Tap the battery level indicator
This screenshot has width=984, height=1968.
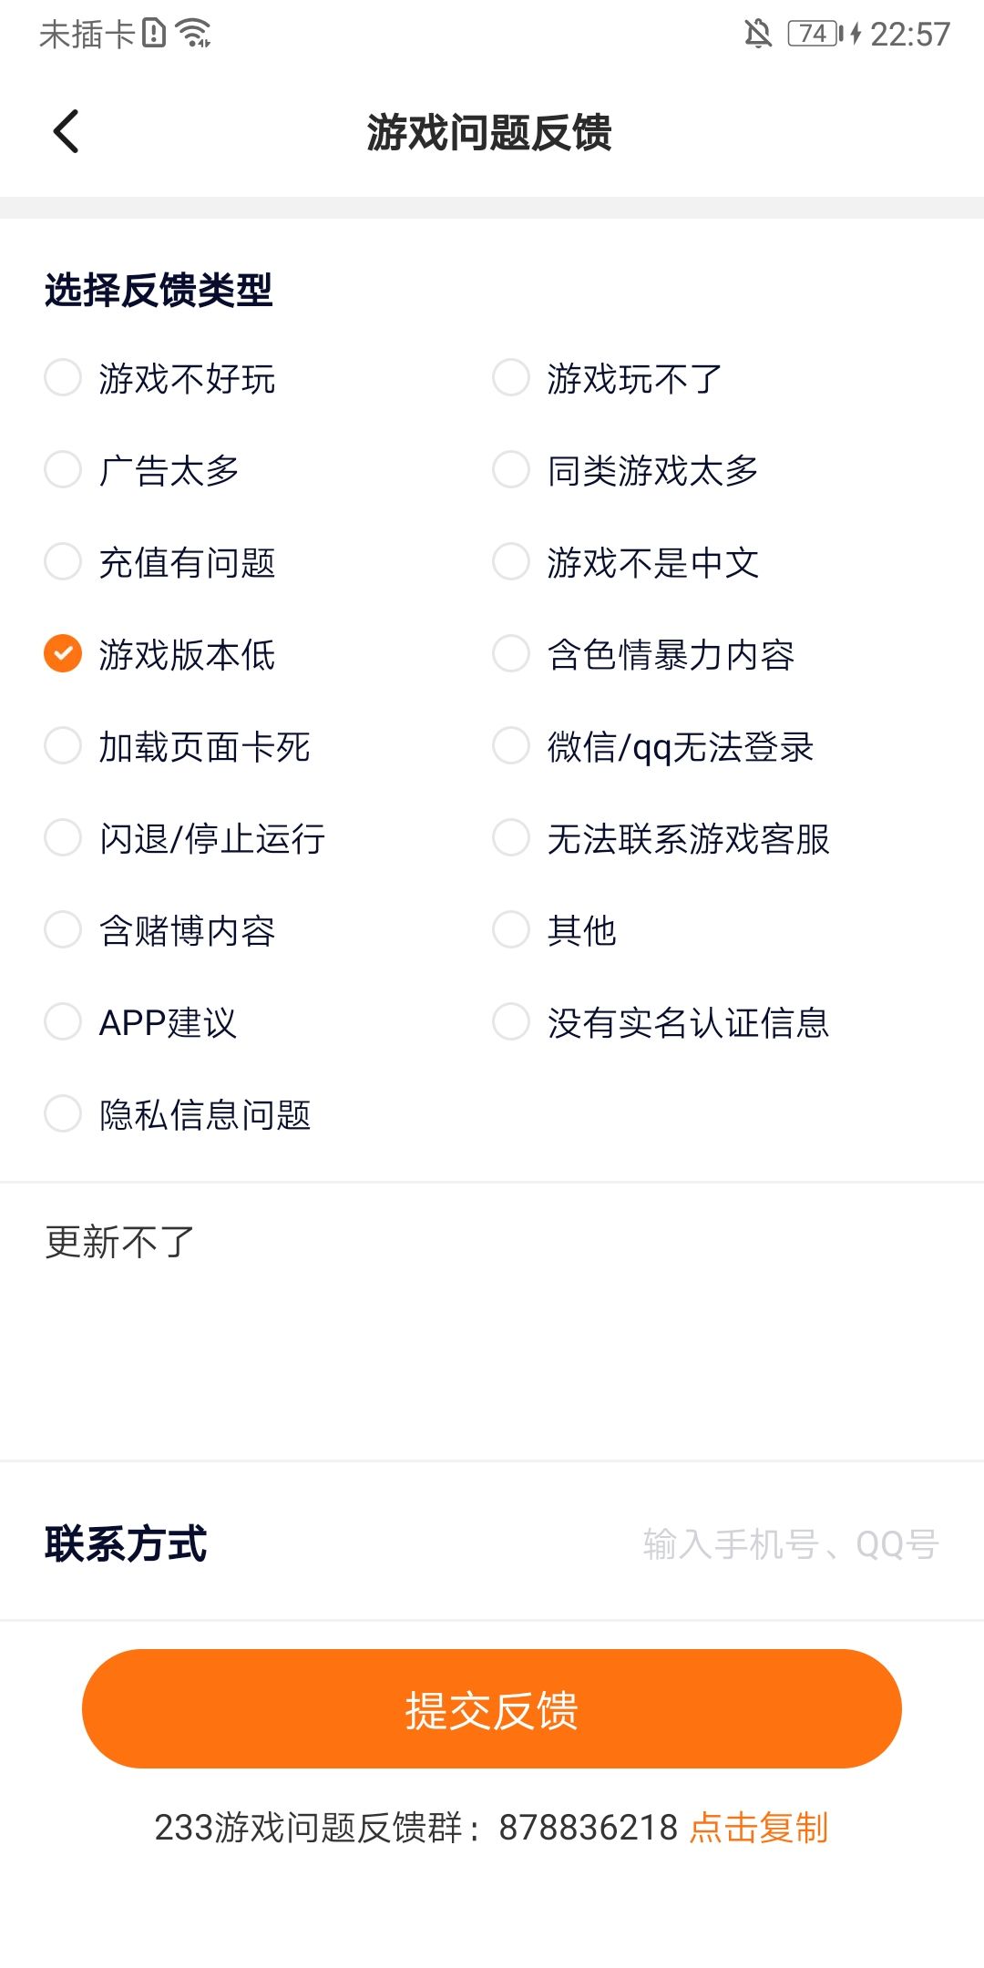point(814,35)
